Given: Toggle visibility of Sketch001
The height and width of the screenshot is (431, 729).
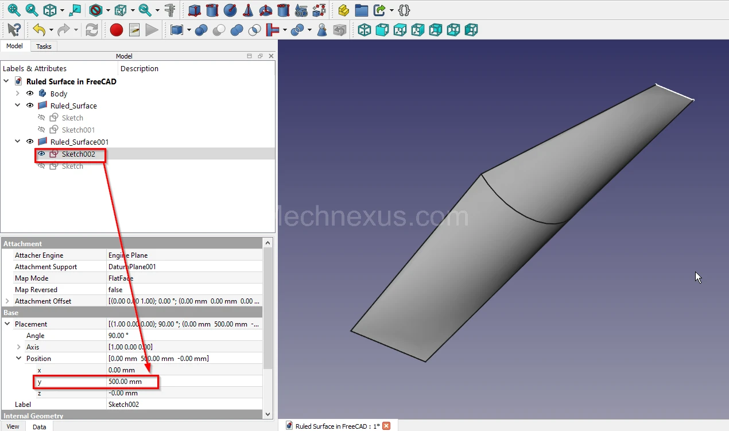Looking at the screenshot, I should 41,130.
